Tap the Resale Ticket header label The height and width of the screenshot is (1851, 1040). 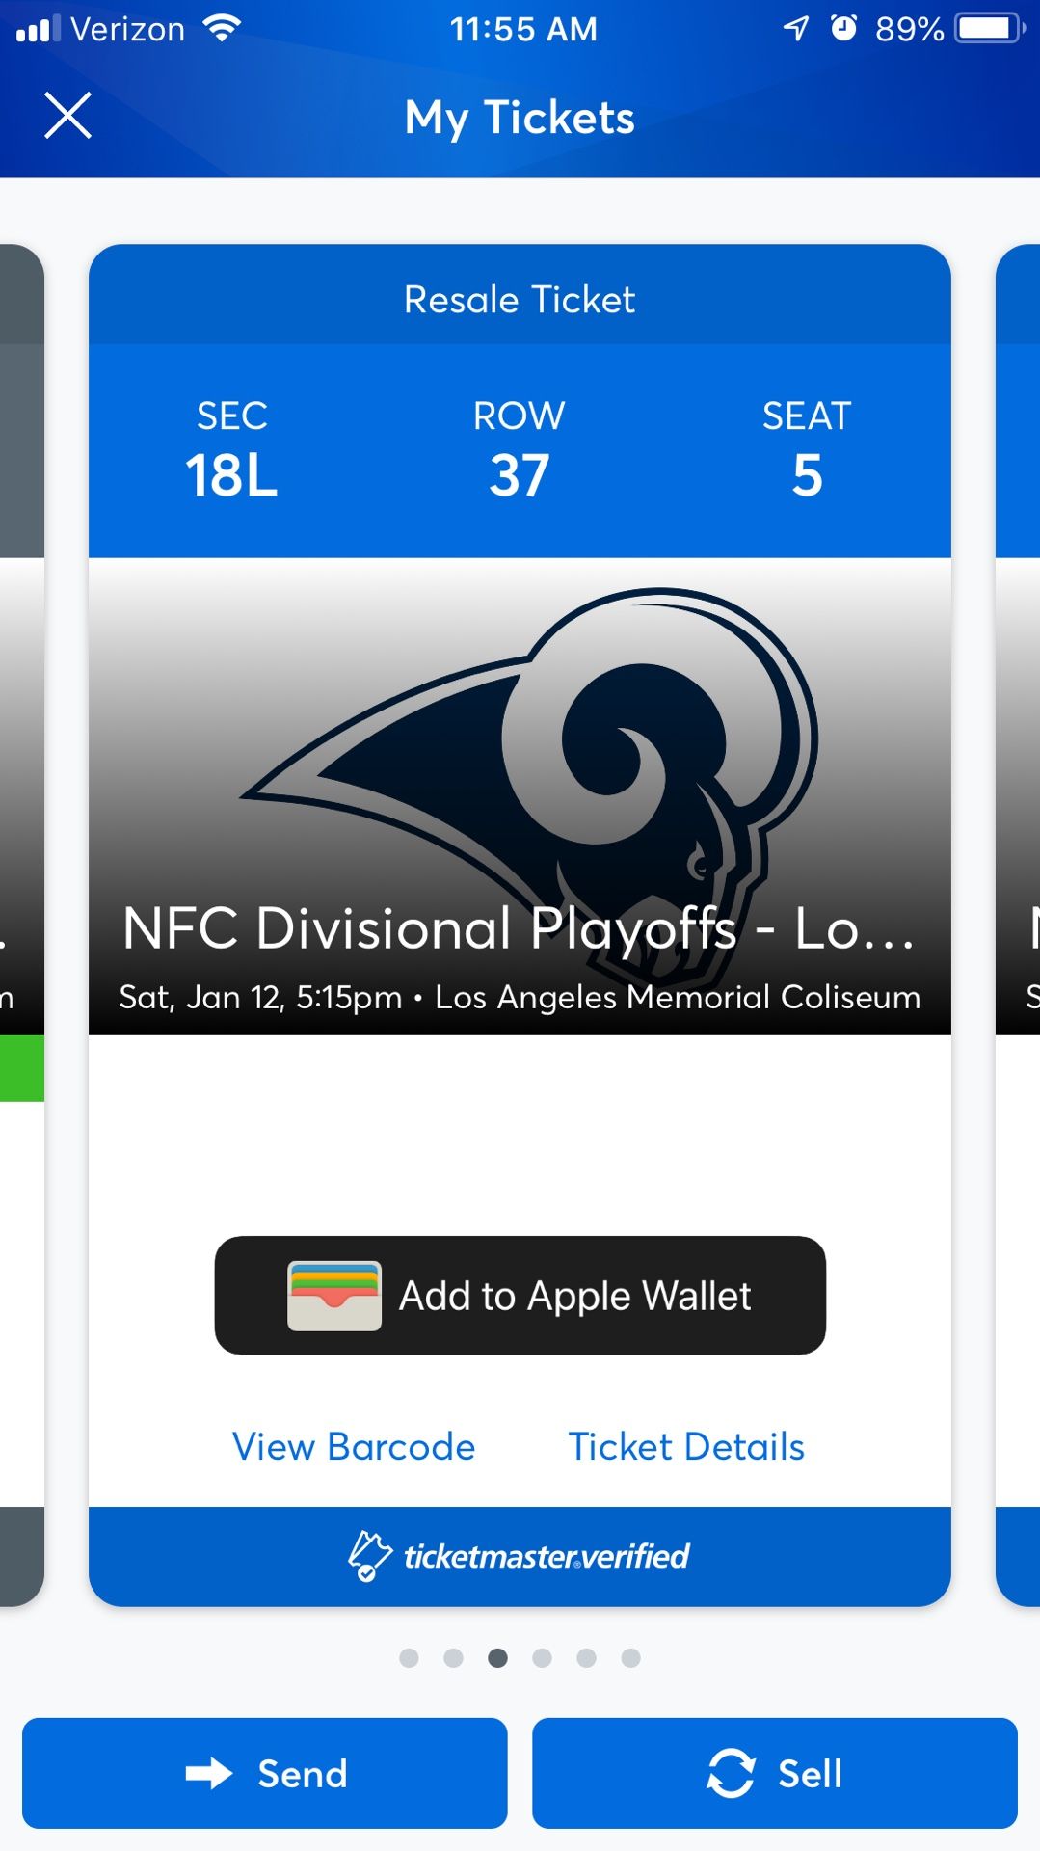[x=520, y=299]
